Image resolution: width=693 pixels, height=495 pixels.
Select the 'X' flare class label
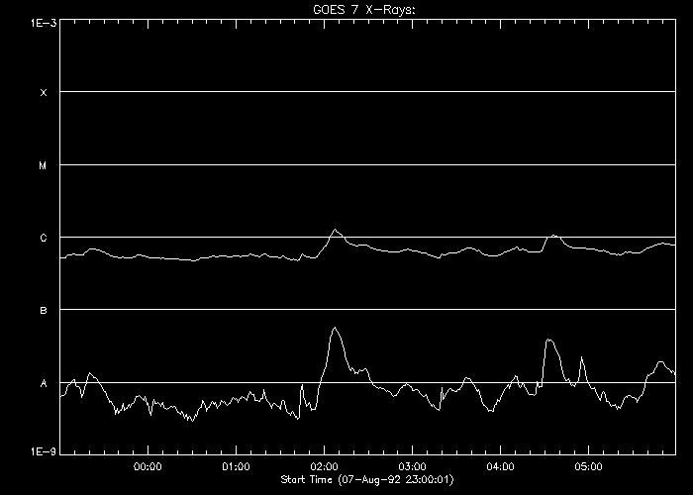44,93
